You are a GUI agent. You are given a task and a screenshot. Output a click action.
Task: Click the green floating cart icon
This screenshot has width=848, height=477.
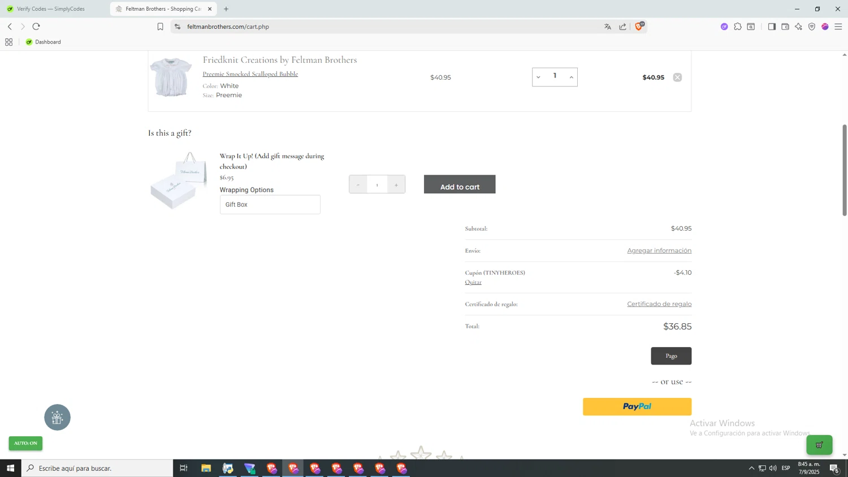pos(819,445)
